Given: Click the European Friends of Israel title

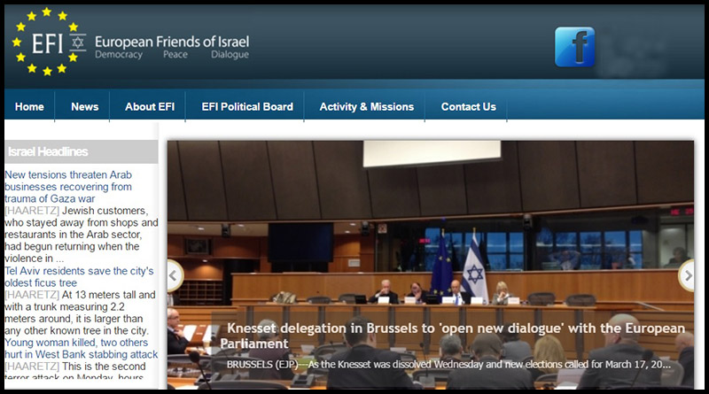Looking at the screenshot, I should click(171, 41).
